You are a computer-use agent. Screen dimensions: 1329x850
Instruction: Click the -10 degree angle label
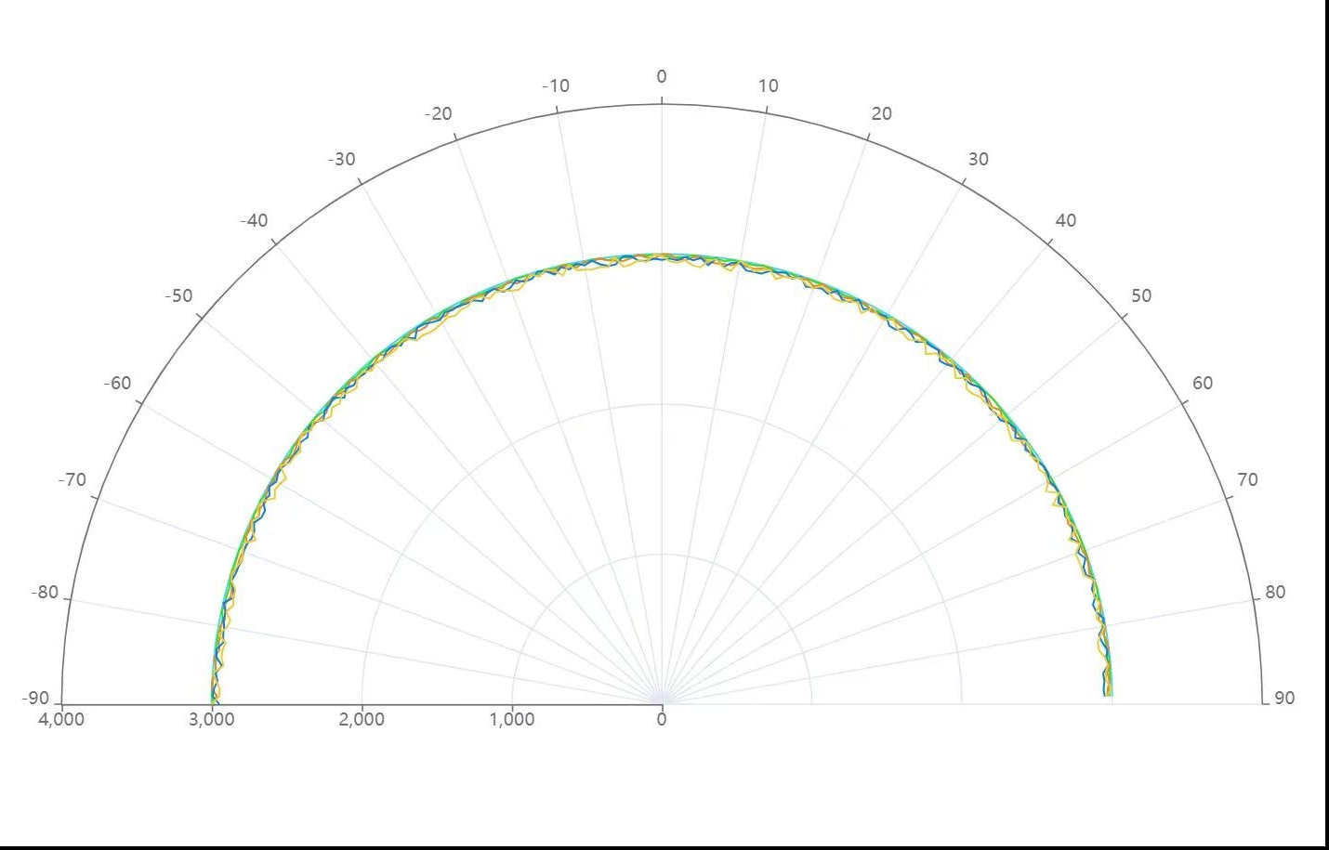555,86
